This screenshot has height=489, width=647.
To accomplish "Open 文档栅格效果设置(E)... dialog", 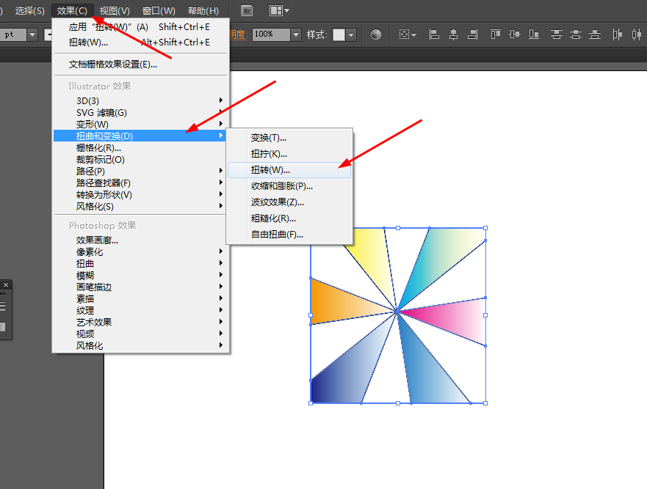I will pyautogui.click(x=140, y=65).
